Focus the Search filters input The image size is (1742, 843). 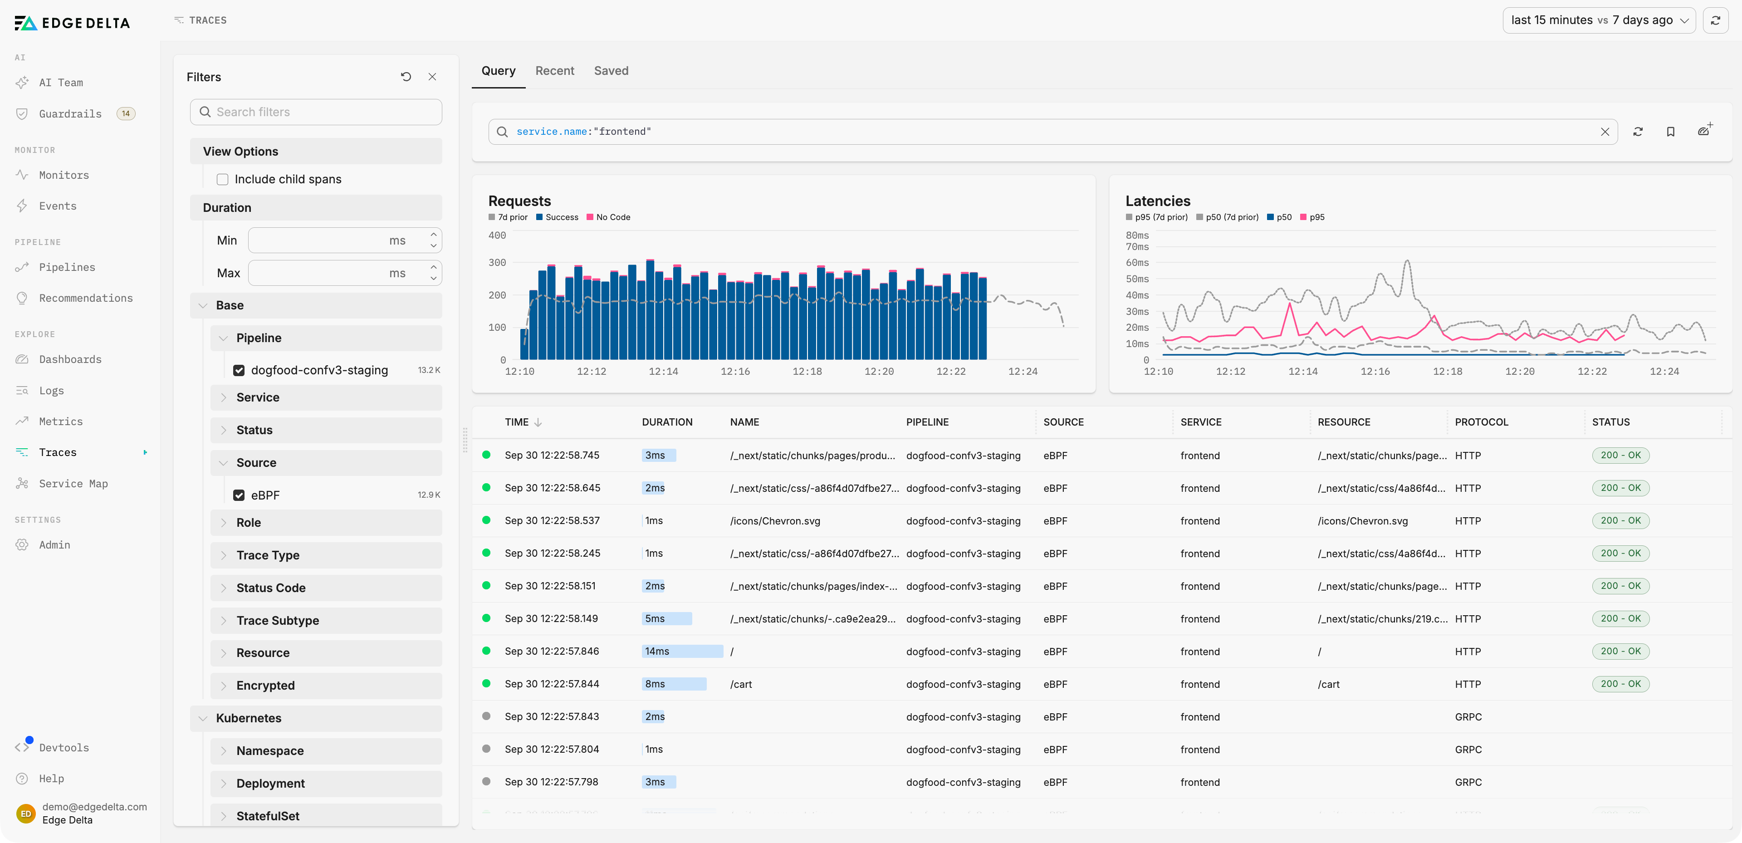[316, 113]
